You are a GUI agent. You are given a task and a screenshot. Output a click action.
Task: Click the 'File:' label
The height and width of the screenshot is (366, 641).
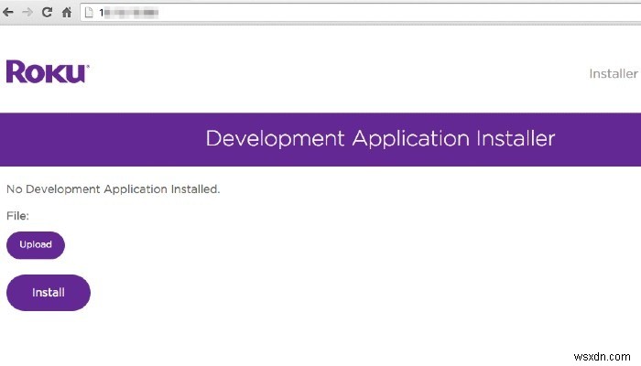(x=17, y=216)
